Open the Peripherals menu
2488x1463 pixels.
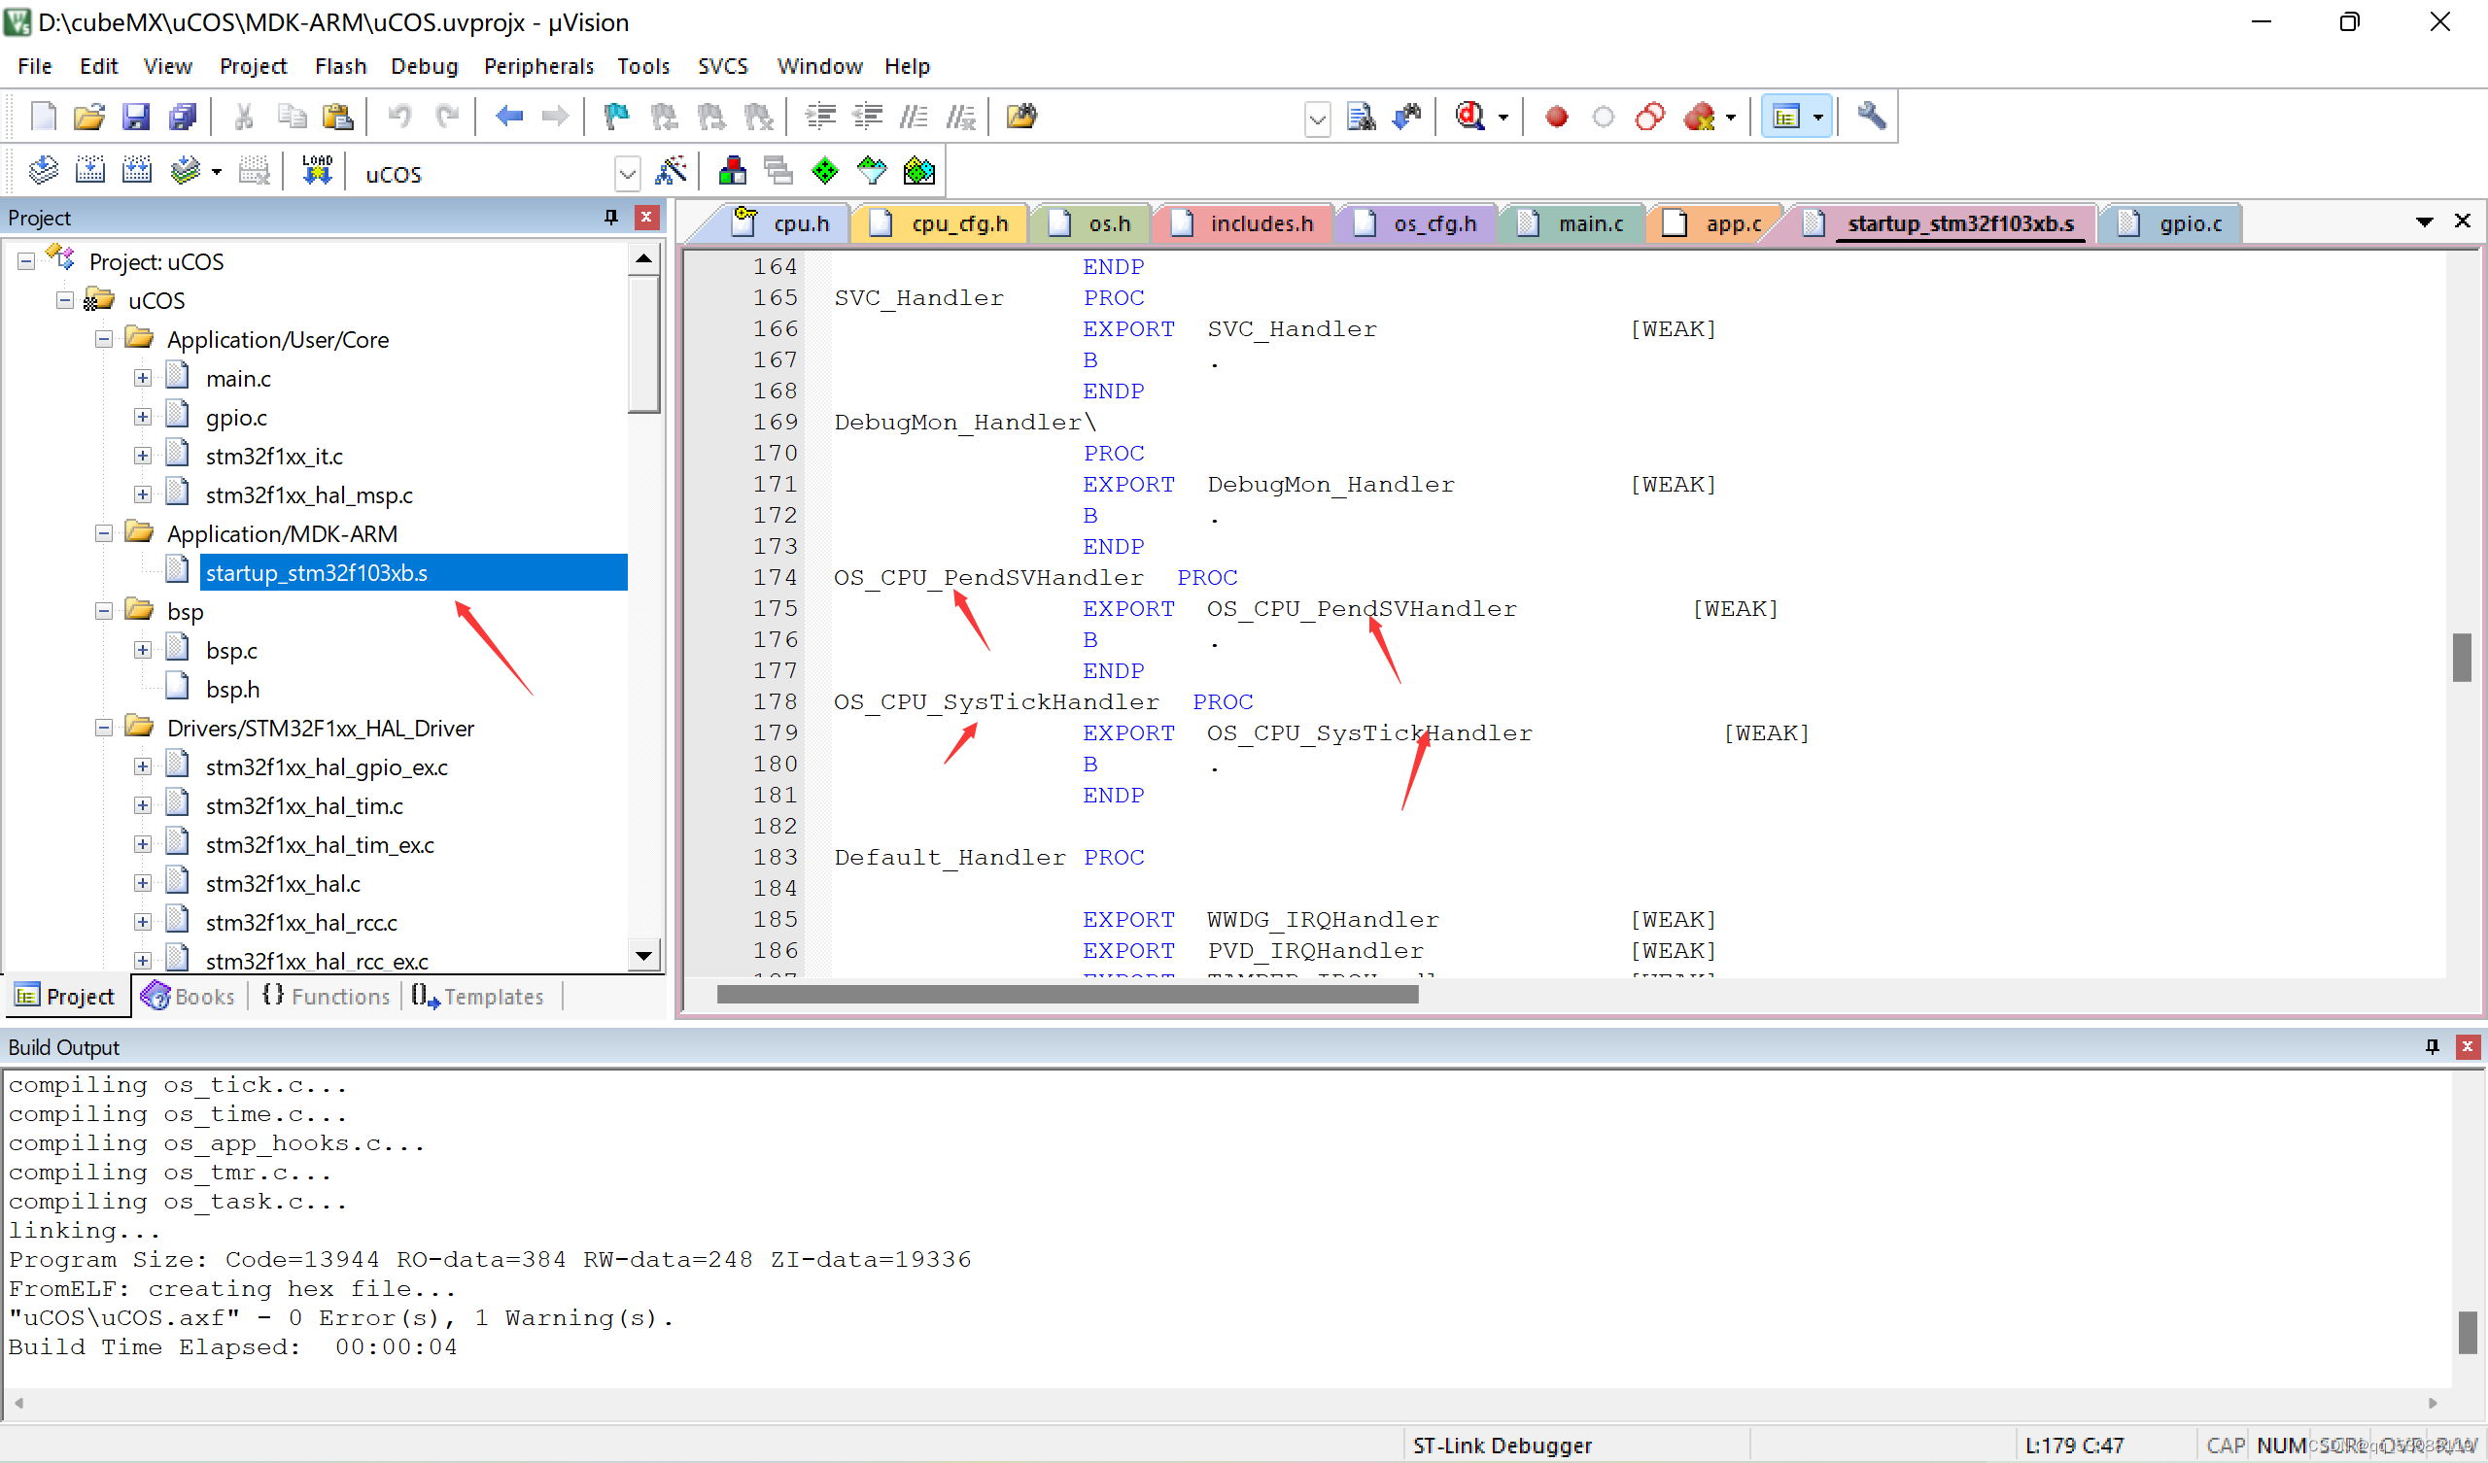coord(539,66)
